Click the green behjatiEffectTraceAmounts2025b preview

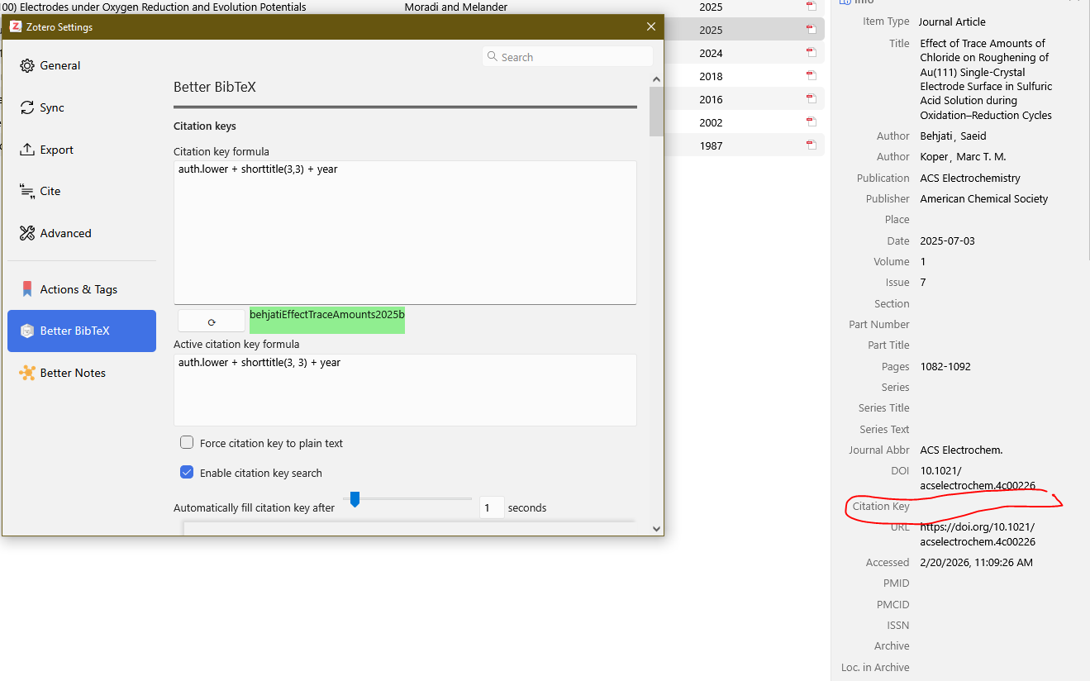coord(327,321)
